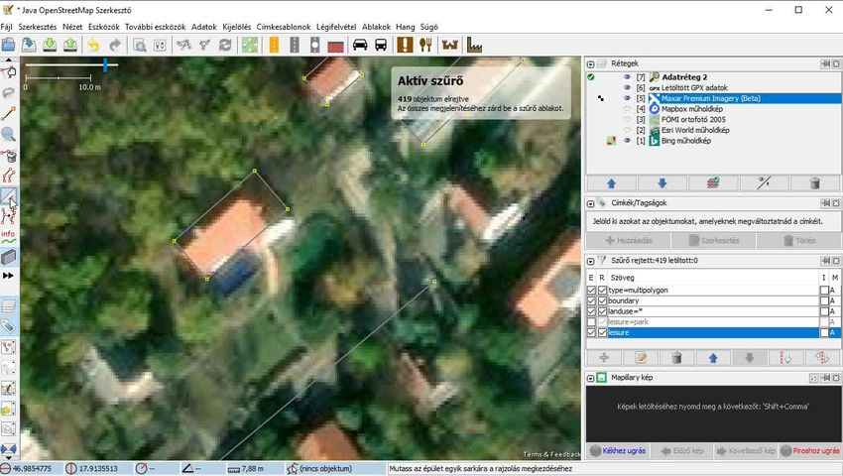The image size is (843, 476).
Task: Open the Eszközök menu
Action: pyautogui.click(x=104, y=27)
